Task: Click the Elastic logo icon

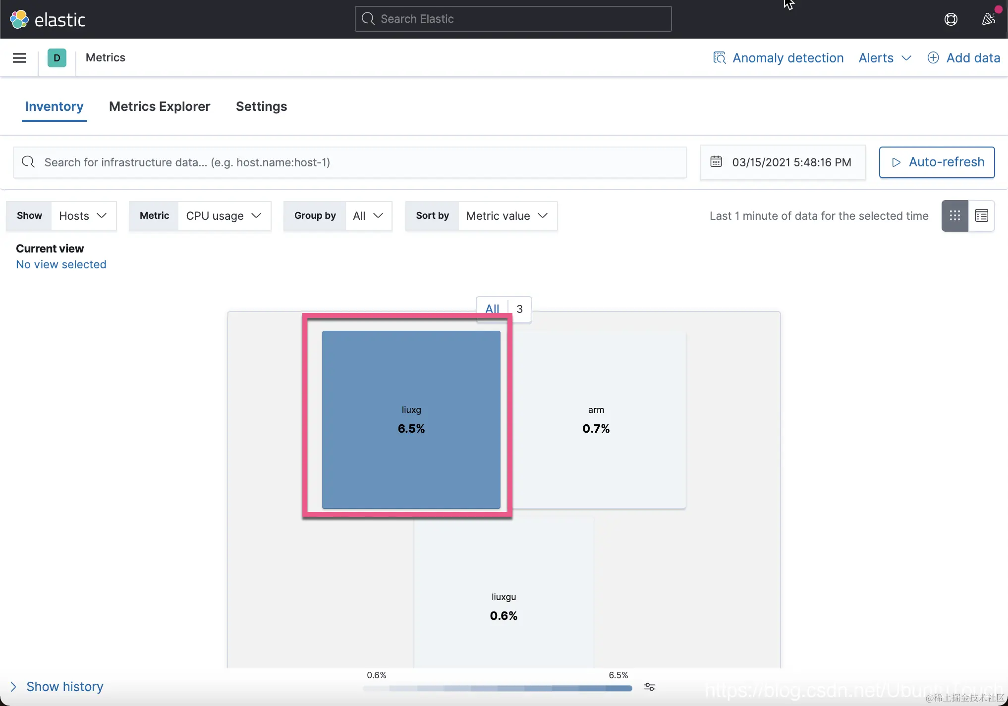Action: (19, 19)
